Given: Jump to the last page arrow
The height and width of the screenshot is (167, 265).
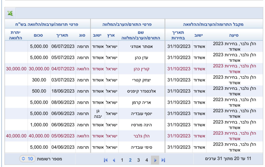Looking at the screenshot, I should click(163, 160).
